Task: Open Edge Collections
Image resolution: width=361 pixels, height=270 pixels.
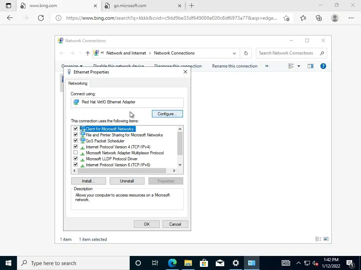Action: [x=319, y=18]
